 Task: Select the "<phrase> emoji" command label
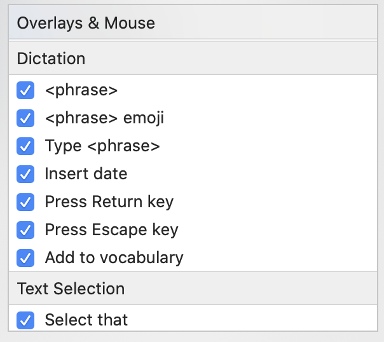coord(104,118)
